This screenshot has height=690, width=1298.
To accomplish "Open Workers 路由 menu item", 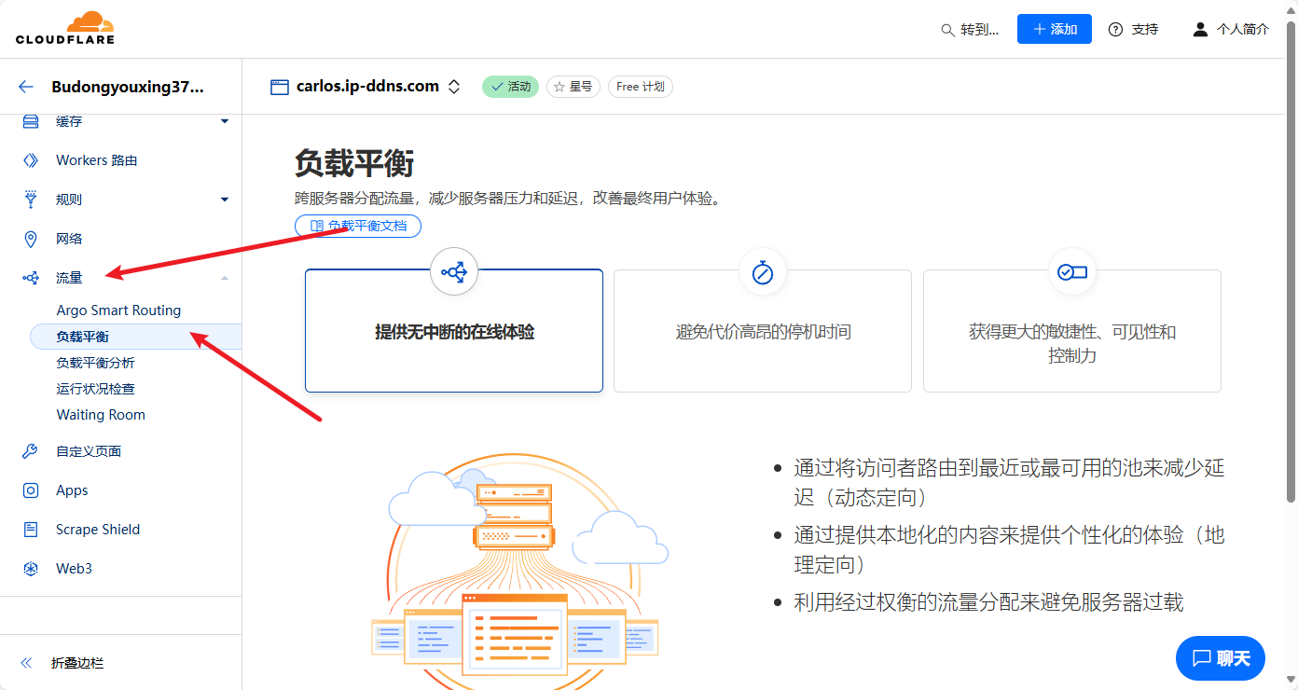I will (97, 160).
